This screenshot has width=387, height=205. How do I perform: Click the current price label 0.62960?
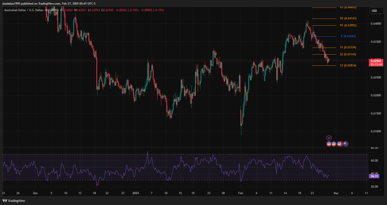click(x=375, y=61)
